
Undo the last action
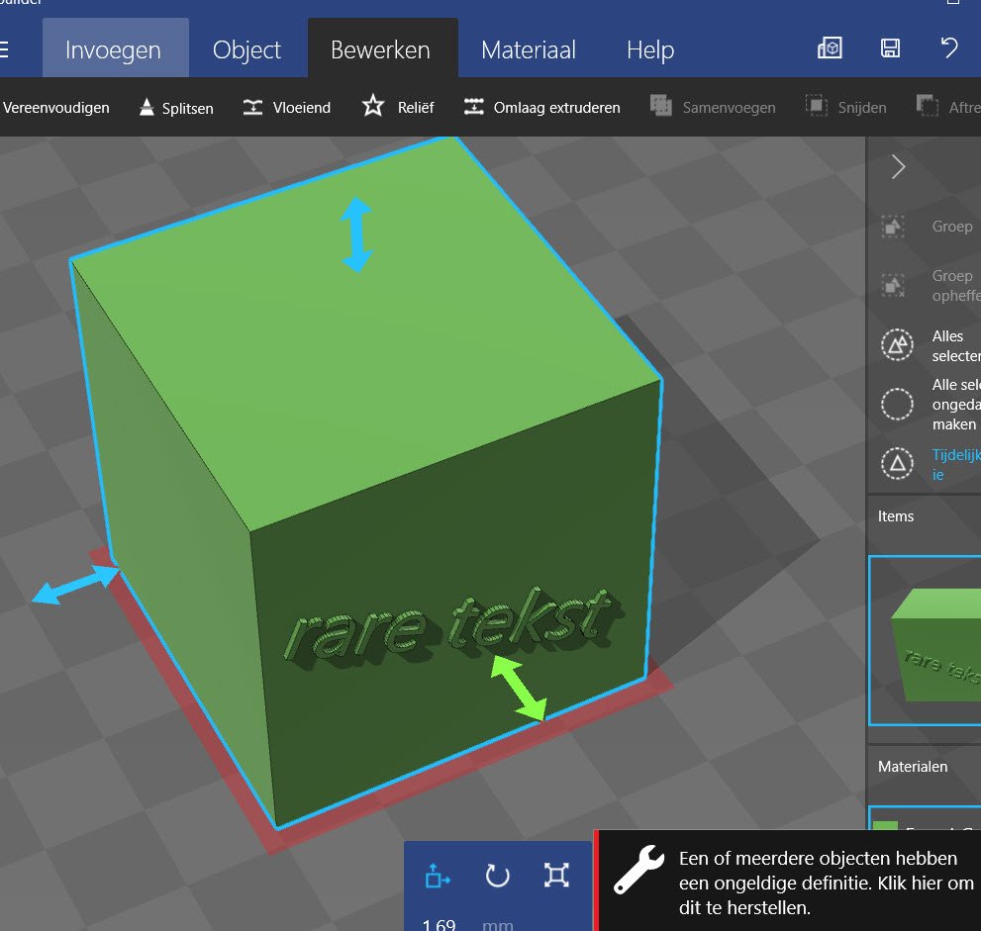coord(949,48)
